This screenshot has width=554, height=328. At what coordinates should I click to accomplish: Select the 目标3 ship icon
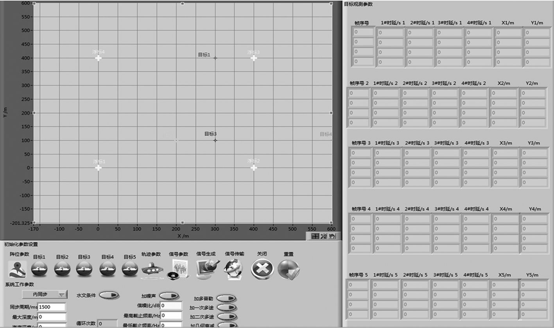coord(84,269)
